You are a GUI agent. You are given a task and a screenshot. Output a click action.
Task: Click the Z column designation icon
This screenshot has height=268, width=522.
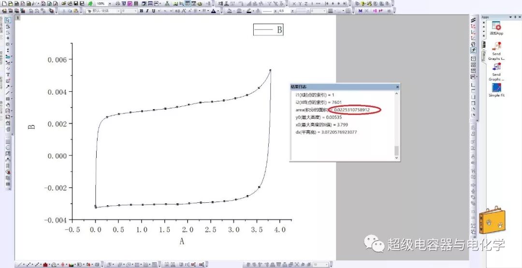coord(306,4)
